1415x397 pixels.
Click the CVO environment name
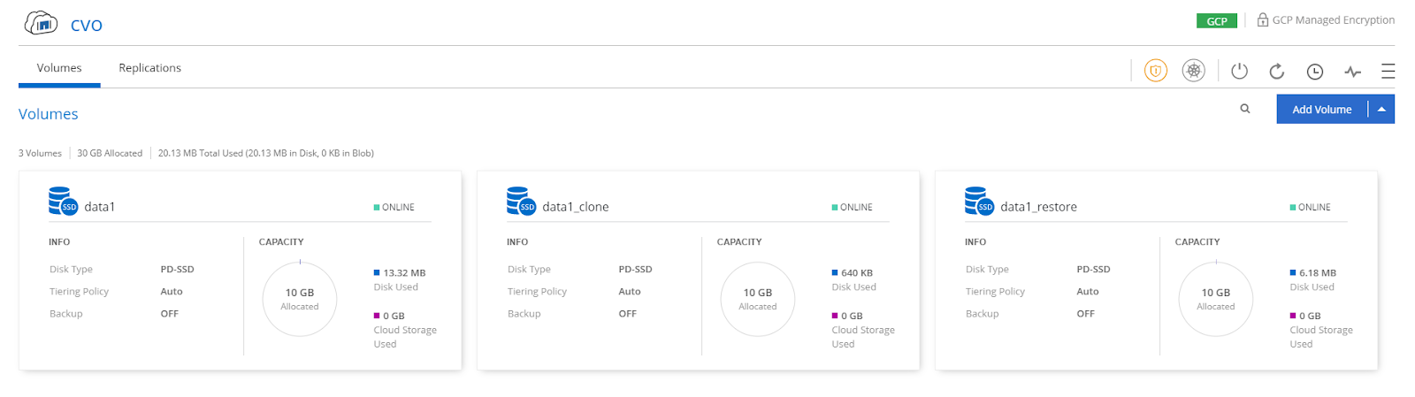click(87, 26)
